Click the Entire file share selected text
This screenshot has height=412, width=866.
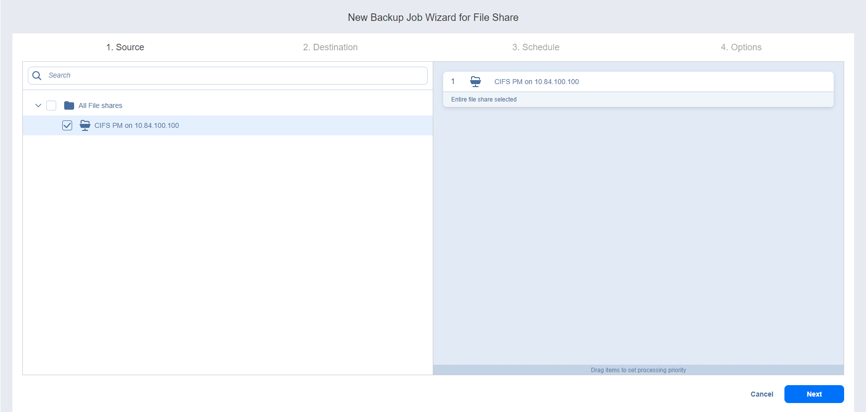(x=483, y=100)
